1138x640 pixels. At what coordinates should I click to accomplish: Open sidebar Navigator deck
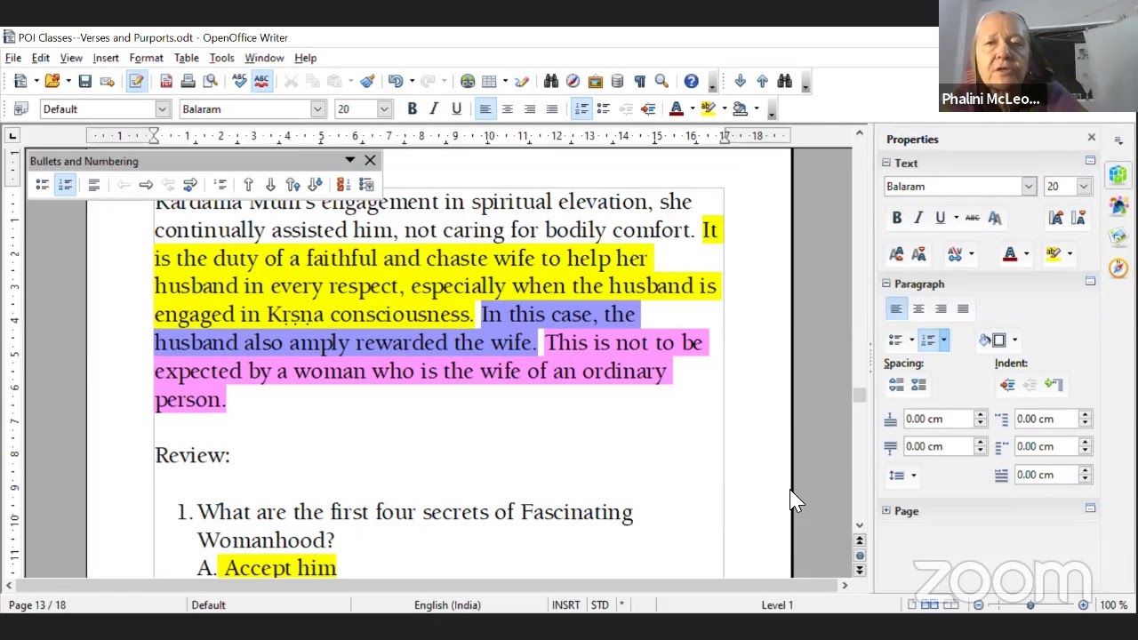1118,268
